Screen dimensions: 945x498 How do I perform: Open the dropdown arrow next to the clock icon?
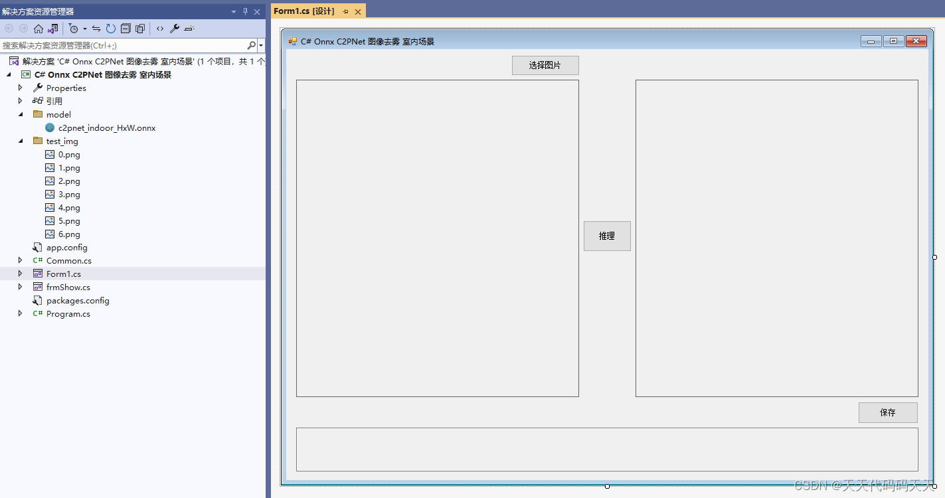85,28
